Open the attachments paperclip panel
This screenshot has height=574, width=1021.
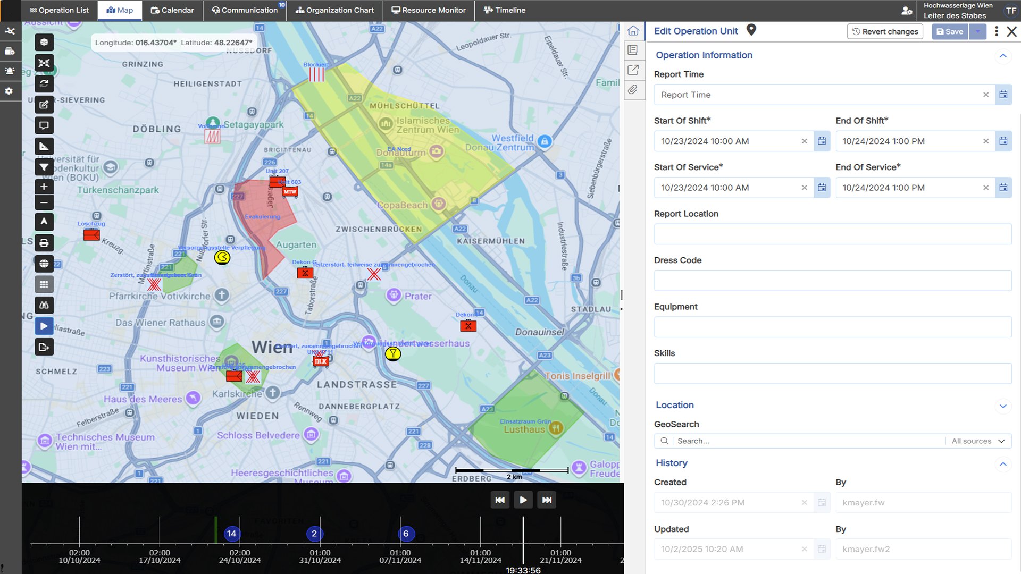[633, 89]
